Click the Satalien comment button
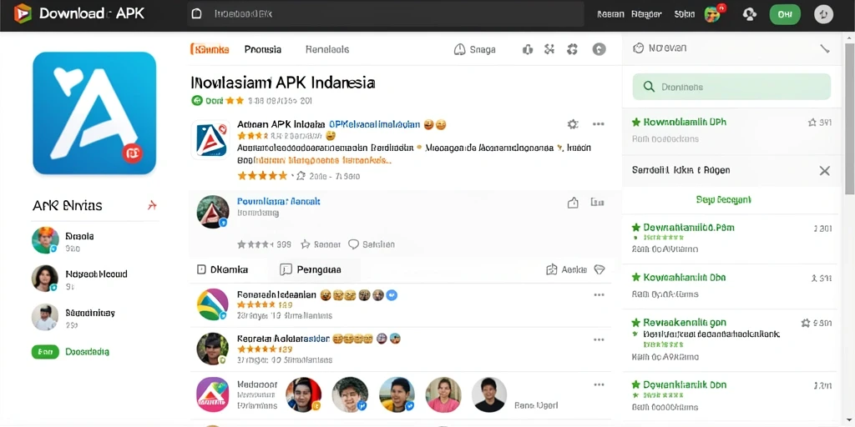Image resolution: width=855 pixels, height=427 pixels. pyautogui.click(x=372, y=244)
